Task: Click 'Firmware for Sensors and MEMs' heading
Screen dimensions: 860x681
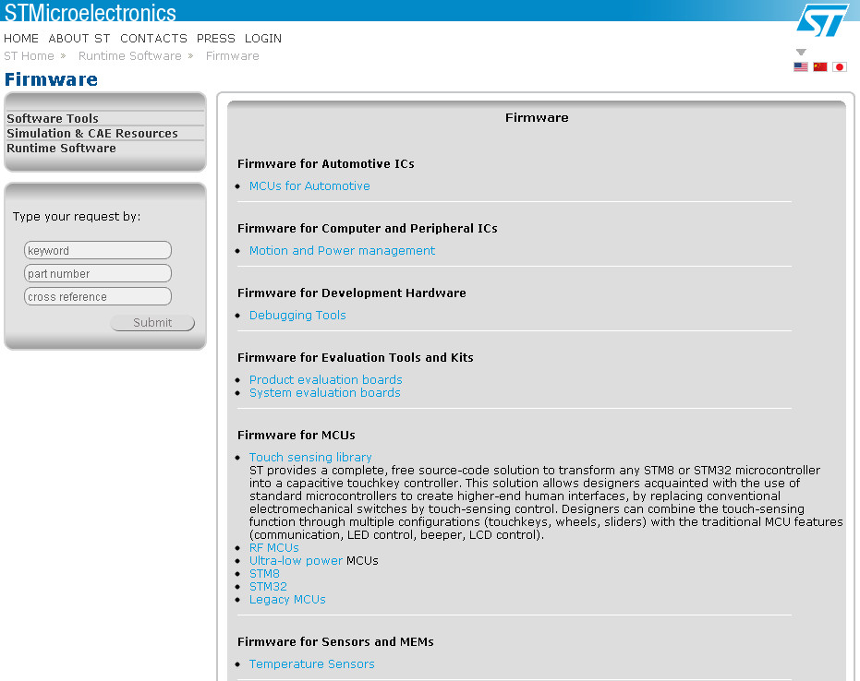Action: tap(335, 641)
